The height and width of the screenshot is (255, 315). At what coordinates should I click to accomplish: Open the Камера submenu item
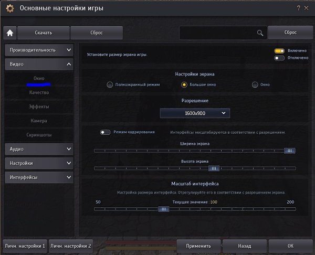(x=39, y=121)
